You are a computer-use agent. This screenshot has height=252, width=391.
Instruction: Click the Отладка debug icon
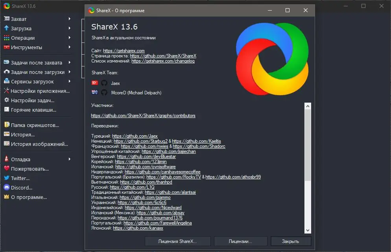click(7, 159)
